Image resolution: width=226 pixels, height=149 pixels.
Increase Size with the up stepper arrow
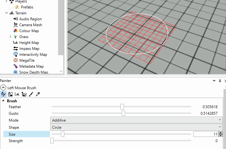click(220, 133)
